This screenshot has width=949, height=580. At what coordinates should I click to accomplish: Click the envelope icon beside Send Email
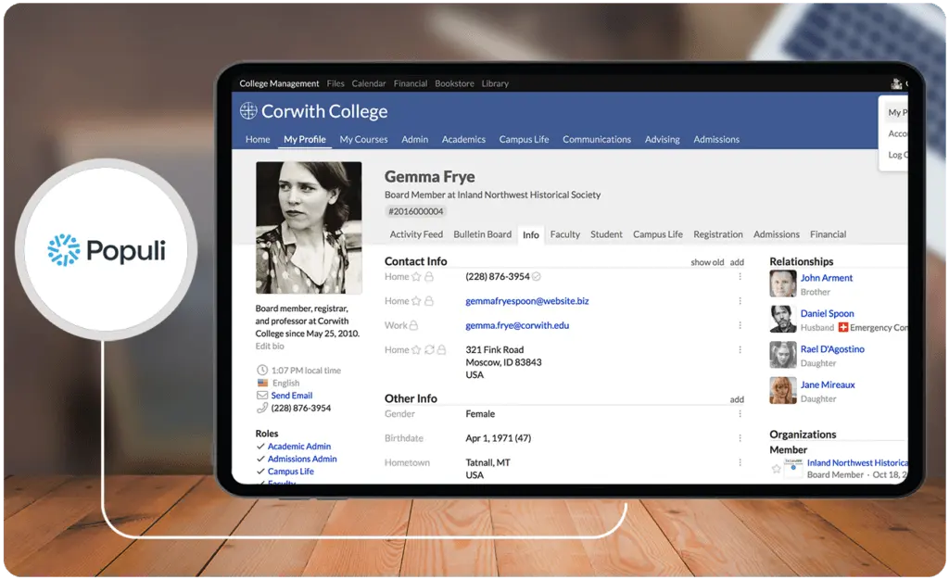262,395
